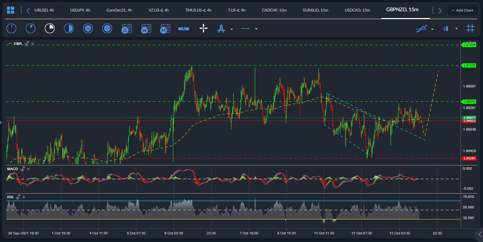Select the 15-minute timeframe clock icon
Image resolution: width=483 pixels, height=242 pixels.
[x=50, y=28]
